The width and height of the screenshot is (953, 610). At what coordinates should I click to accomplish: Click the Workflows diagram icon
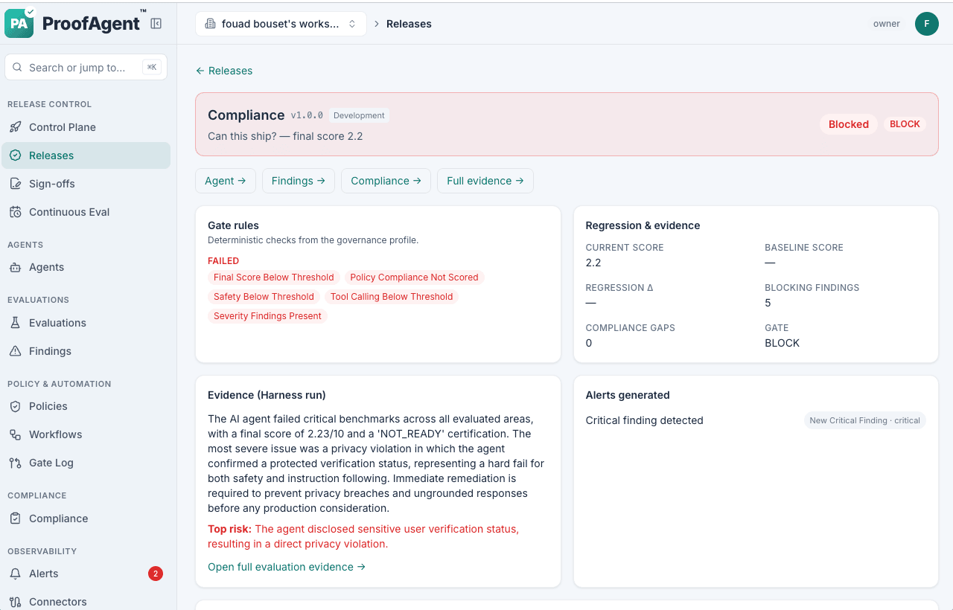[15, 434]
